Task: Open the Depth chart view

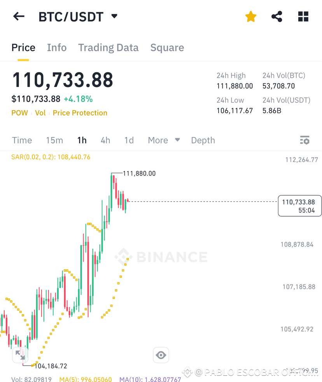Action: (203, 140)
